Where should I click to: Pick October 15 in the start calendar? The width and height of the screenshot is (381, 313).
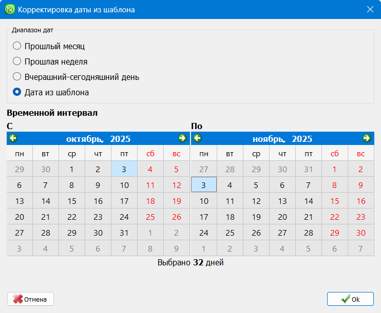pos(72,201)
